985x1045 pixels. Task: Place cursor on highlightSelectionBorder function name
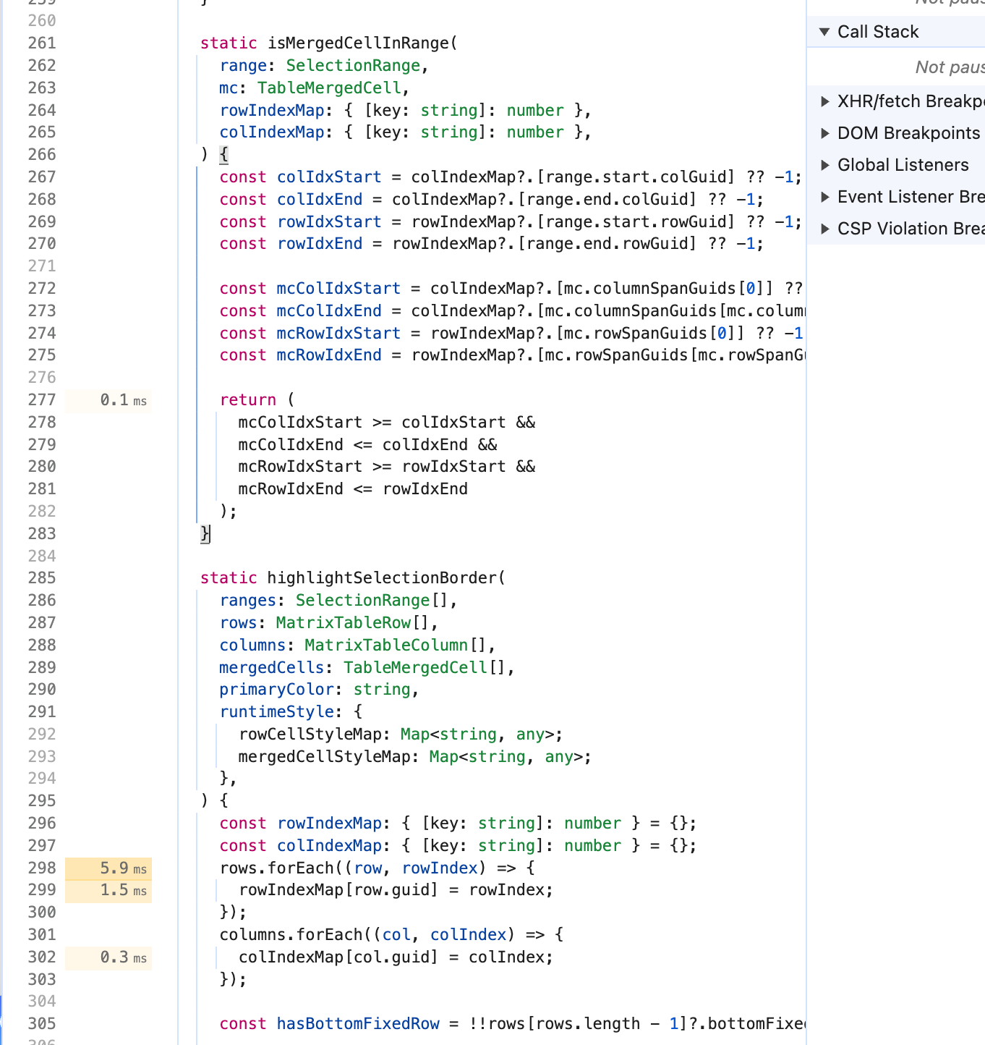click(x=383, y=577)
